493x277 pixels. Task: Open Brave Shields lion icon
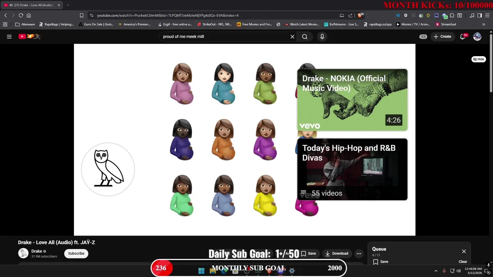click(360, 15)
